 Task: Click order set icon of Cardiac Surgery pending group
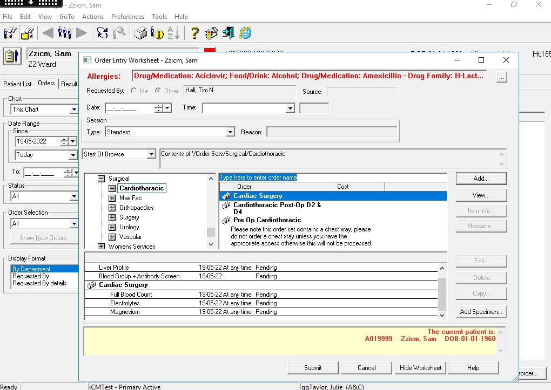click(91, 285)
